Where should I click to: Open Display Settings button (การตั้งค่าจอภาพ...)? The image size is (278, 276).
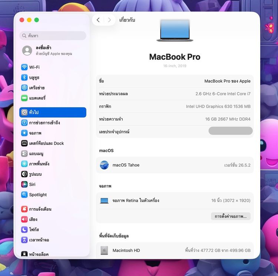[231, 216]
